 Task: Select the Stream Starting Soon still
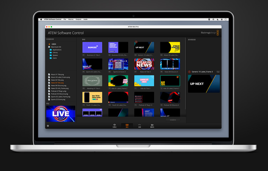170,47
